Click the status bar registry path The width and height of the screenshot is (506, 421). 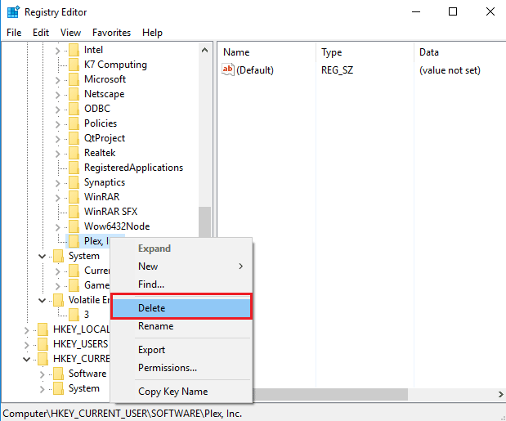click(x=123, y=414)
